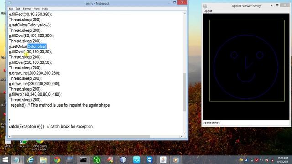This screenshot has width=292, height=164.
Task: Click the line g.fillOval(250,180,30,30);
Action: pyautogui.click(x=31, y=62)
